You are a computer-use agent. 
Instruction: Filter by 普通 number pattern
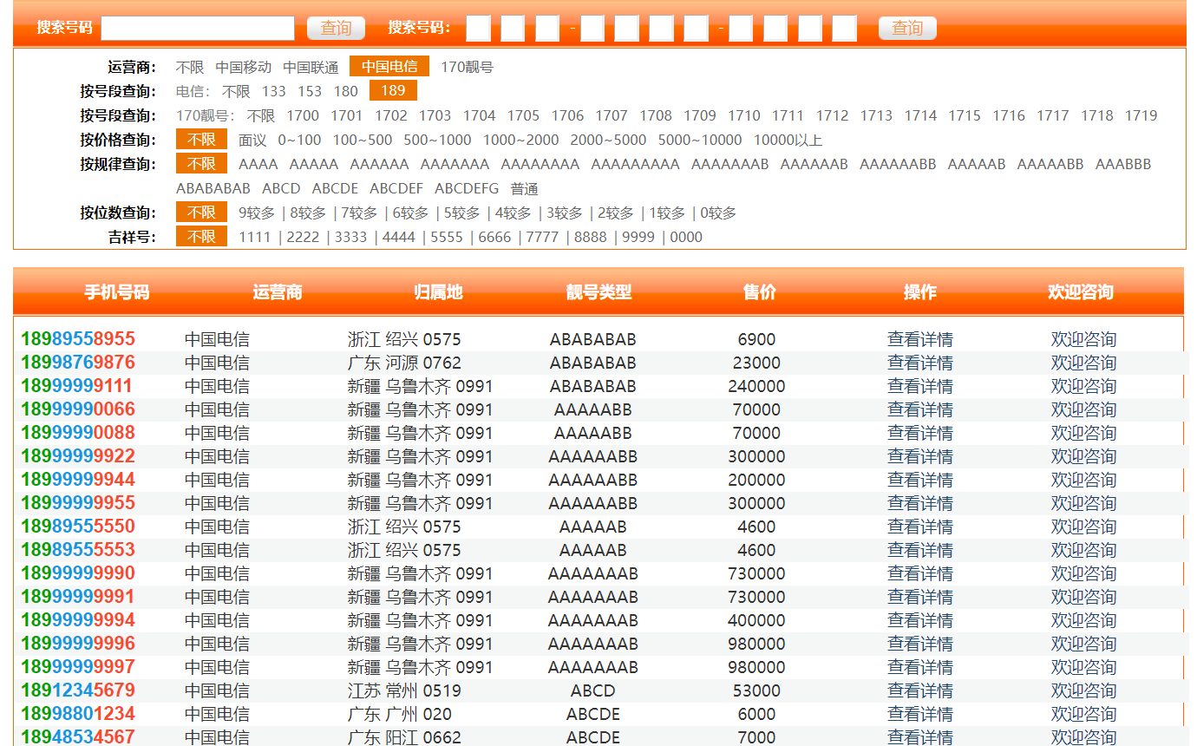(525, 188)
